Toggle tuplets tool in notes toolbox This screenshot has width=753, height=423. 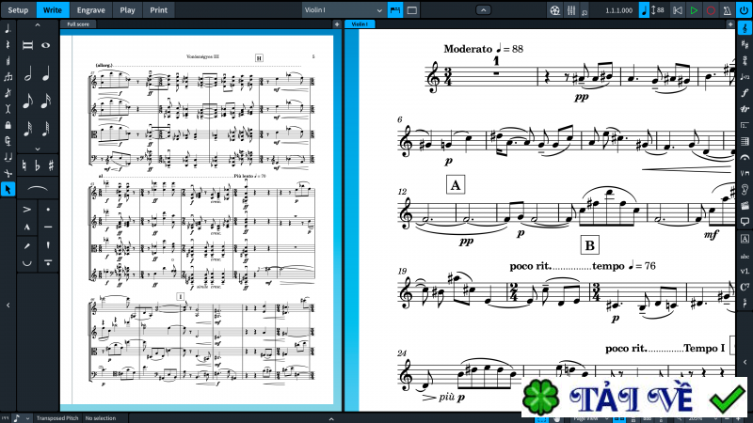point(8,77)
